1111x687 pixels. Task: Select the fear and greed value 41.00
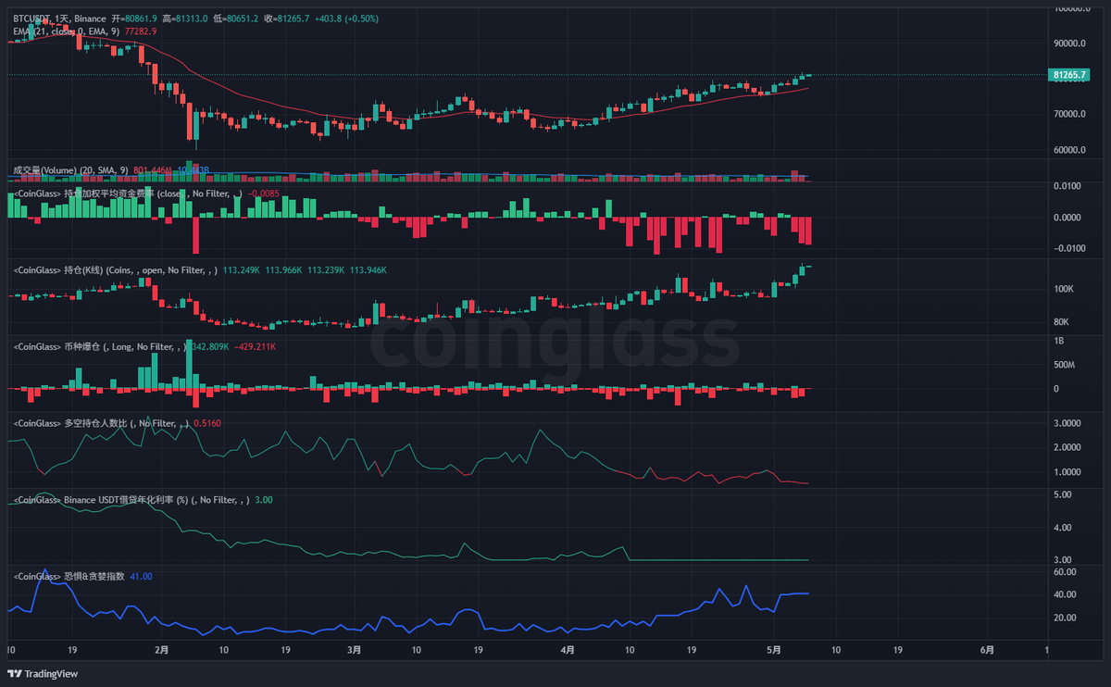[x=141, y=576]
